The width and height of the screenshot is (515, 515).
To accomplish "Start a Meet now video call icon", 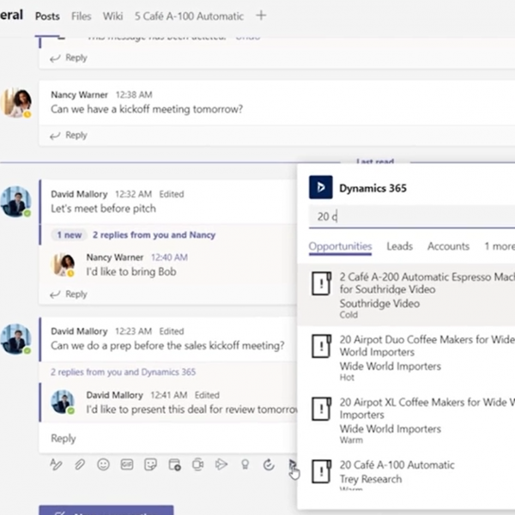I will (197, 464).
